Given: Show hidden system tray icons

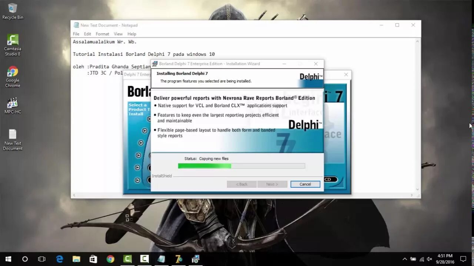Looking at the screenshot, I should (x=405, y=259).
